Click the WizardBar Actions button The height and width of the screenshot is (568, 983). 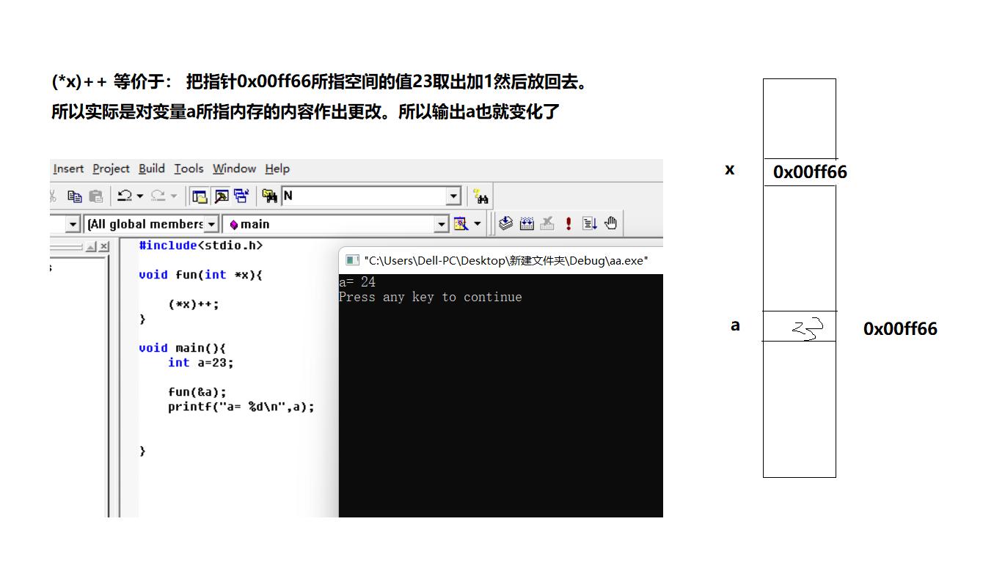click(461, 224)
